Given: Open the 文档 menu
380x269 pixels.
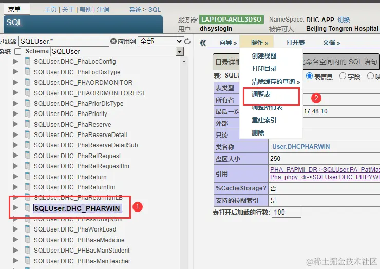Looking at the screenshot, I should (x=331, y=43).
